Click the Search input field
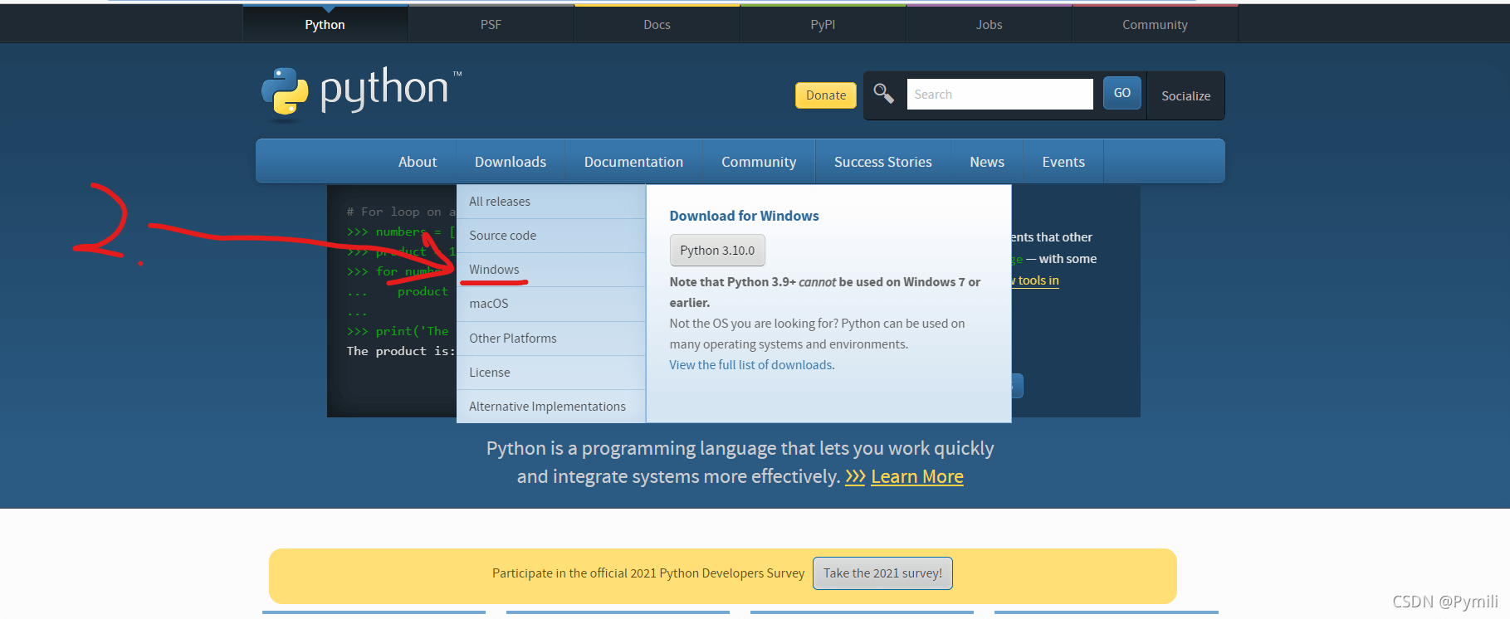The height and width of the screenshot is (619, 1510). (x=999, y=95)
